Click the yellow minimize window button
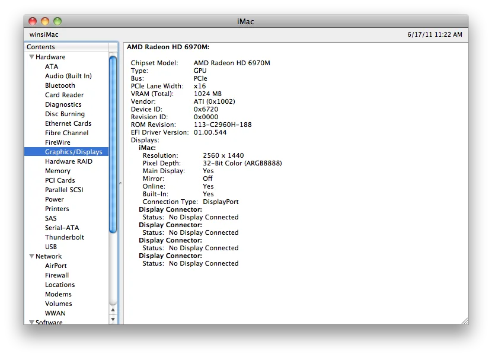492x357 pixels. (x=45, y=21)
